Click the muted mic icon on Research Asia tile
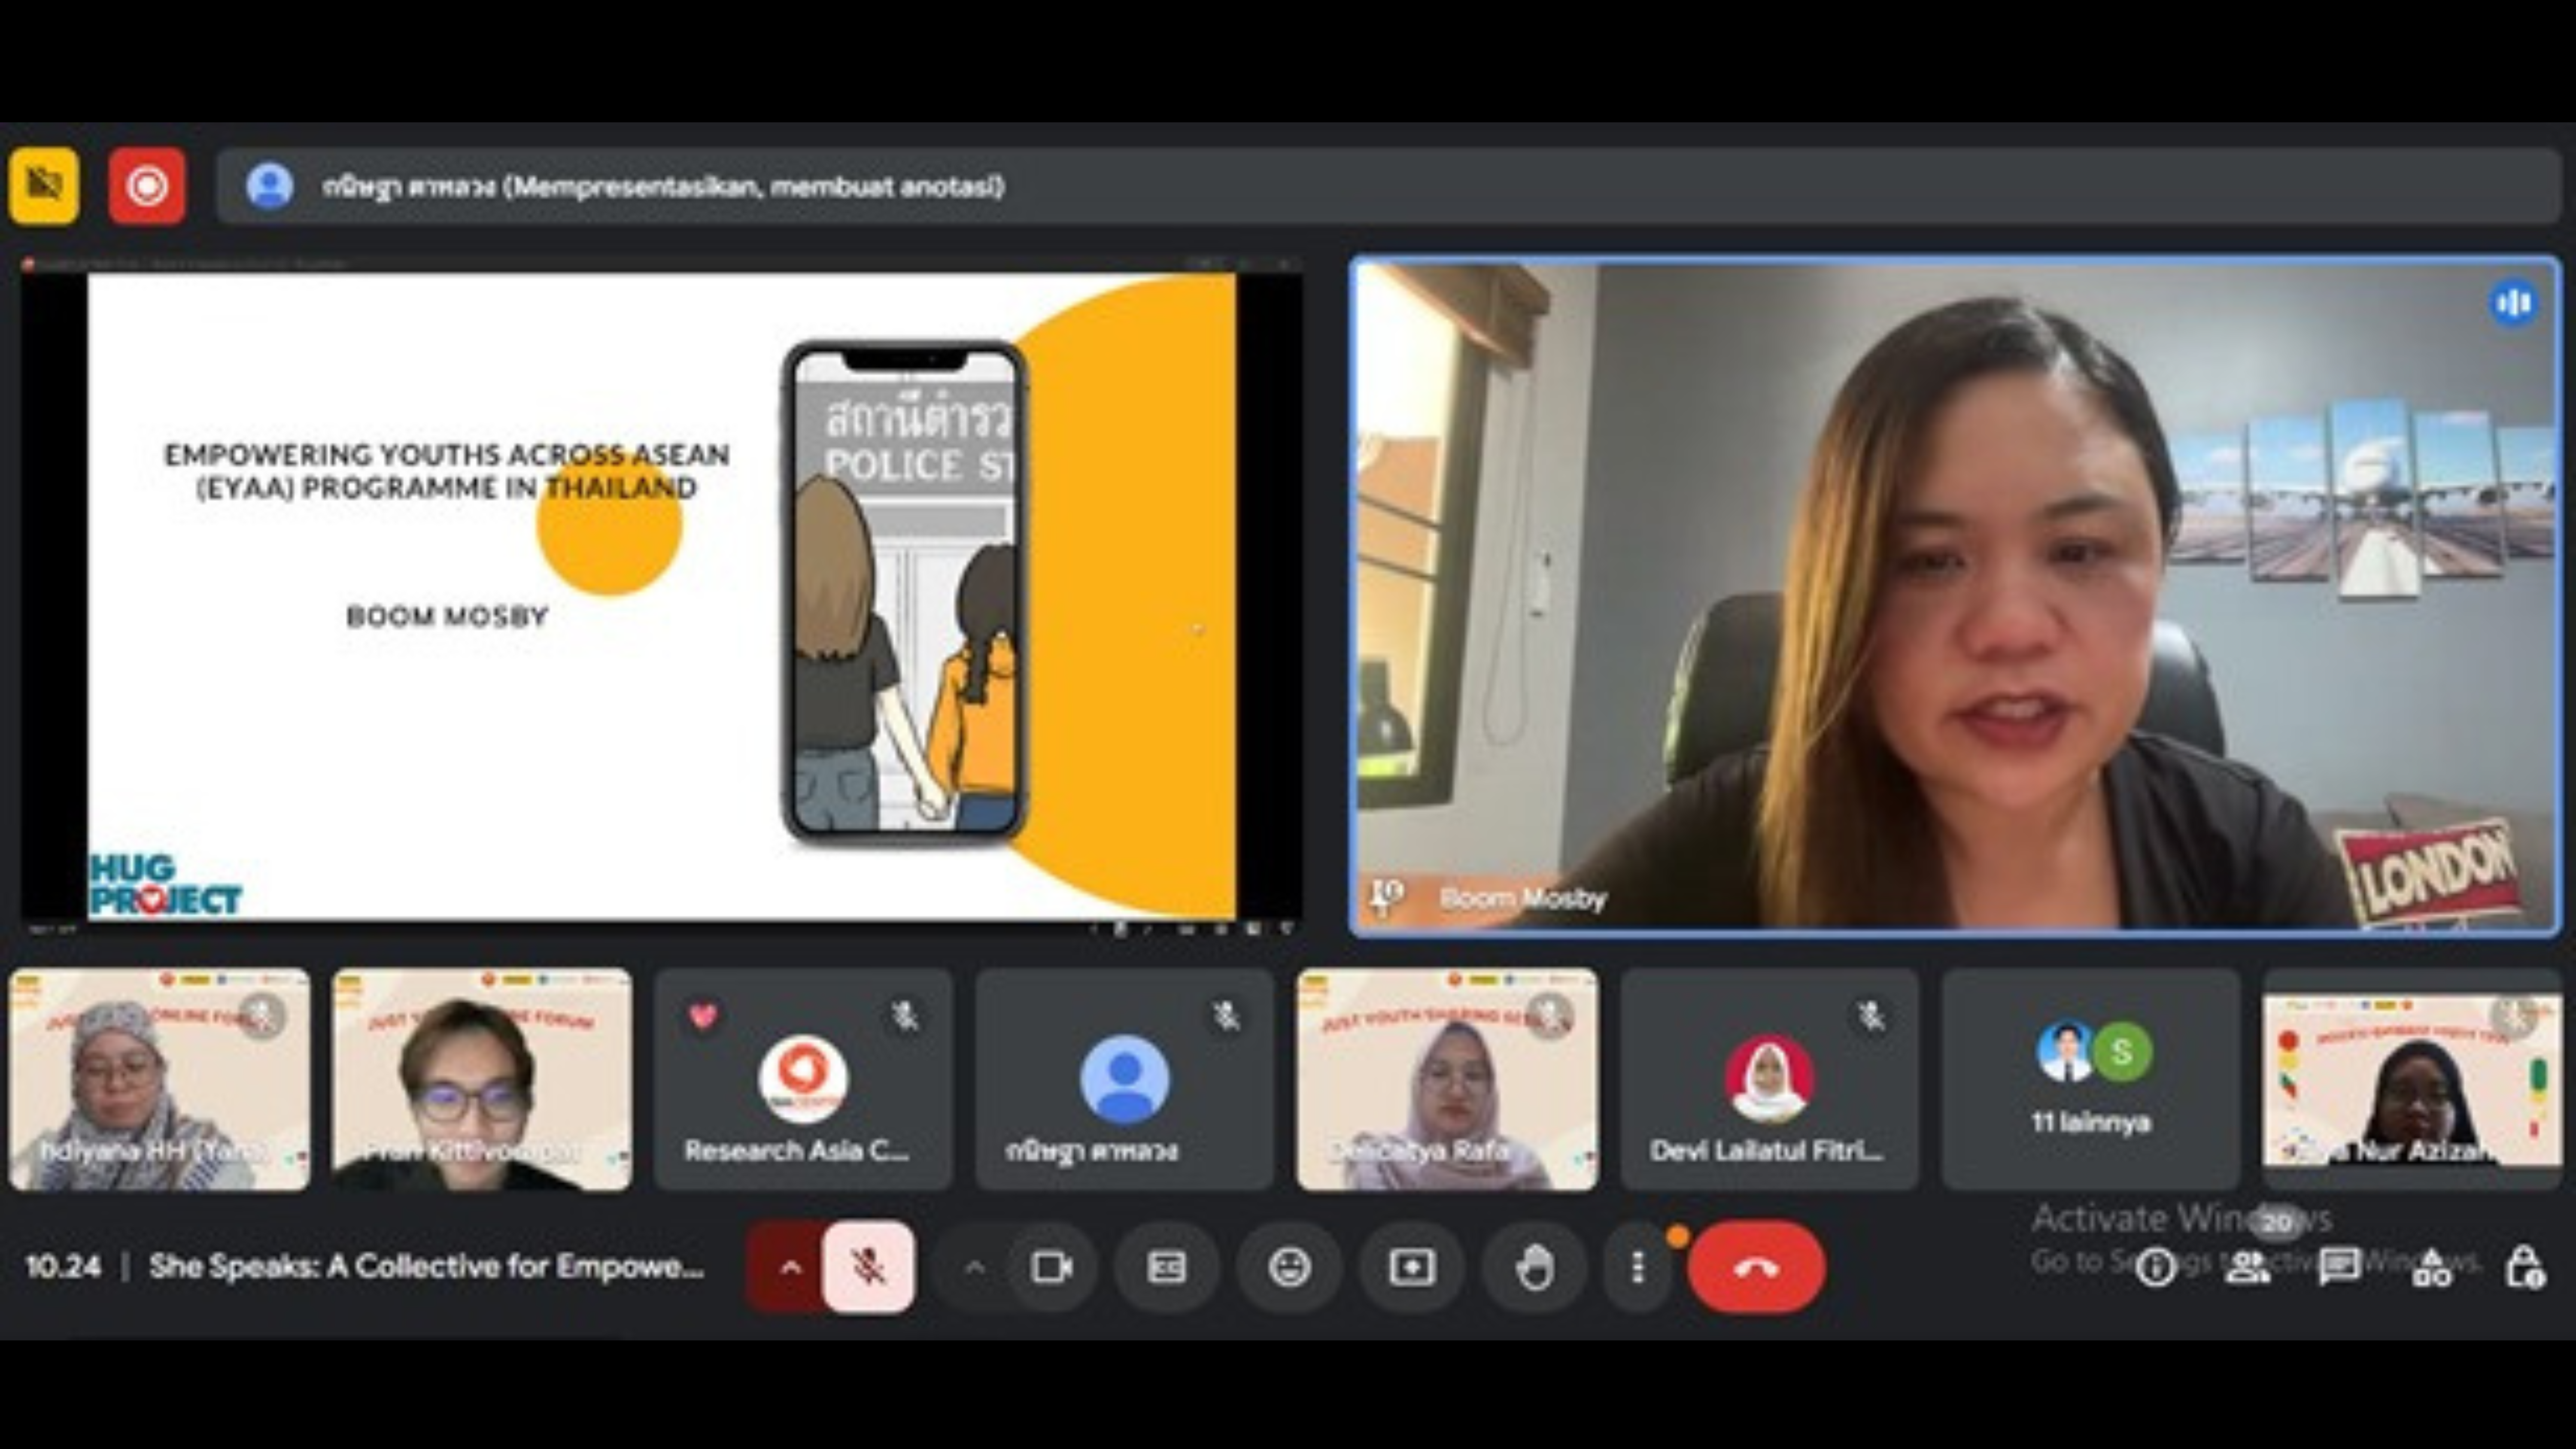The width and height of the screenshot is (2576, 1449). tap(905, 1016)
